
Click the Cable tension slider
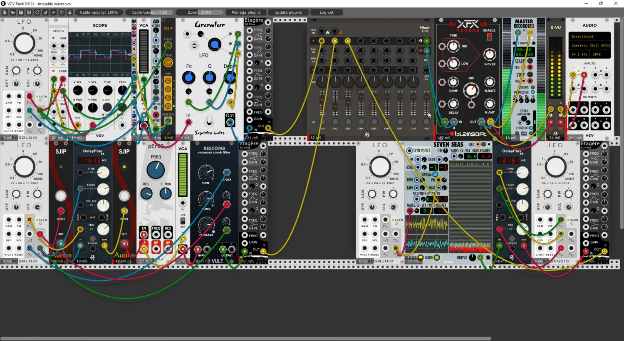tap(149, 12)
